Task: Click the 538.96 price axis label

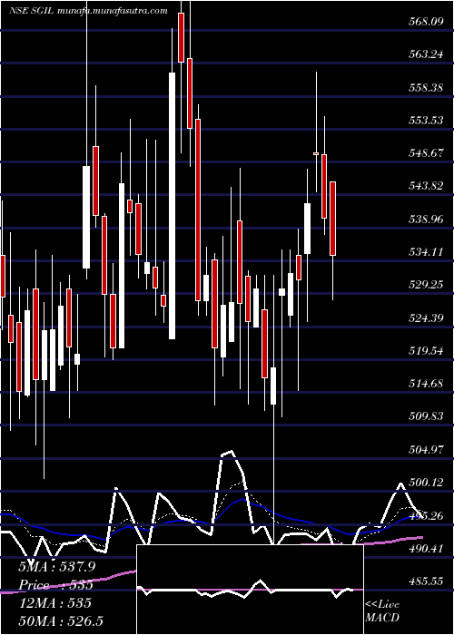Action: click(x=425, y=220)
